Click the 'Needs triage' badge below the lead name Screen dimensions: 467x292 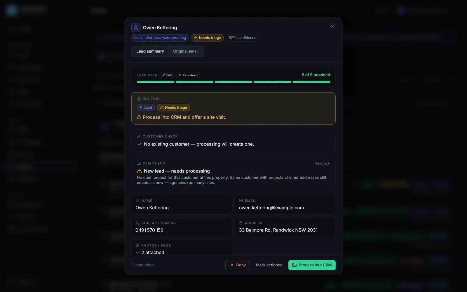(207, 38)
